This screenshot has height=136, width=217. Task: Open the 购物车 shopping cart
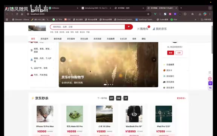click(143, 29)
